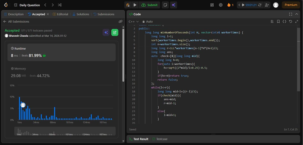Open the Testcase tab
This screenshot has height=145, width=303.
coord(160,139)
